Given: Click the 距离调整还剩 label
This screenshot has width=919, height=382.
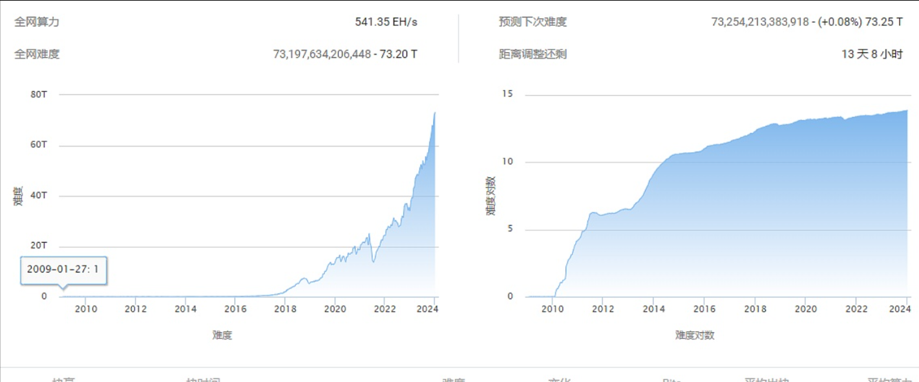Looking at the screenshot, I should pyautogui.click(x=533, y=54).
